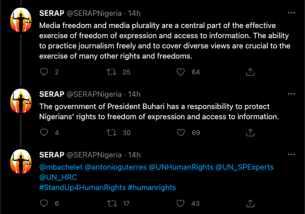This screenshot has height=214, width=305.
Task: Open more options on the Buhari tweet
Action: pyautogui.click(x=289, y=95)
